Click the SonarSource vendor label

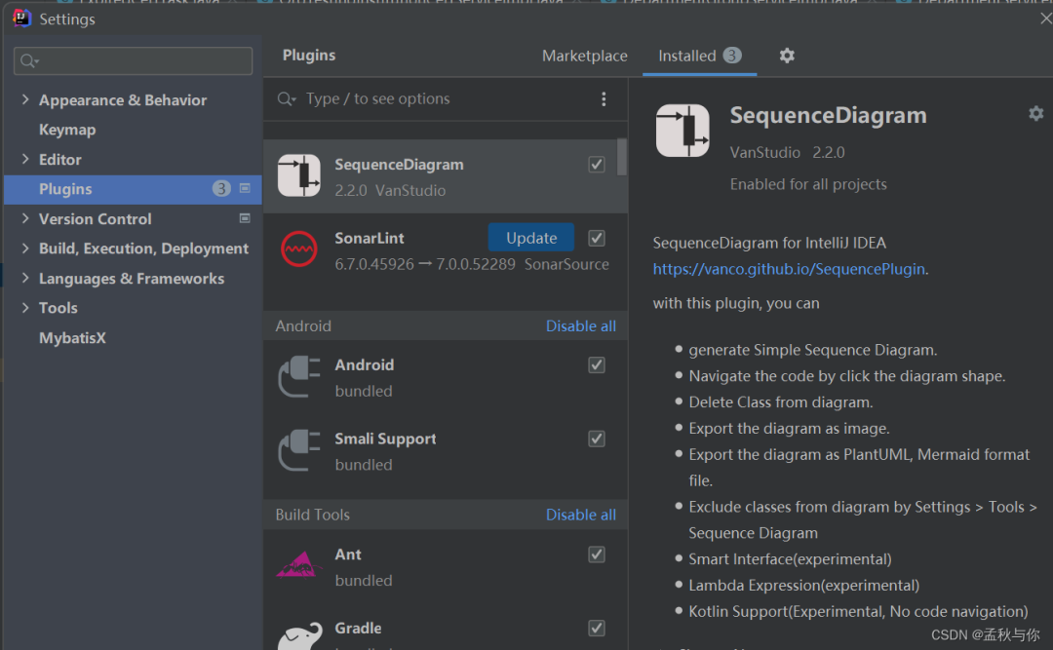pyautogui.click(x=566, y=264)
